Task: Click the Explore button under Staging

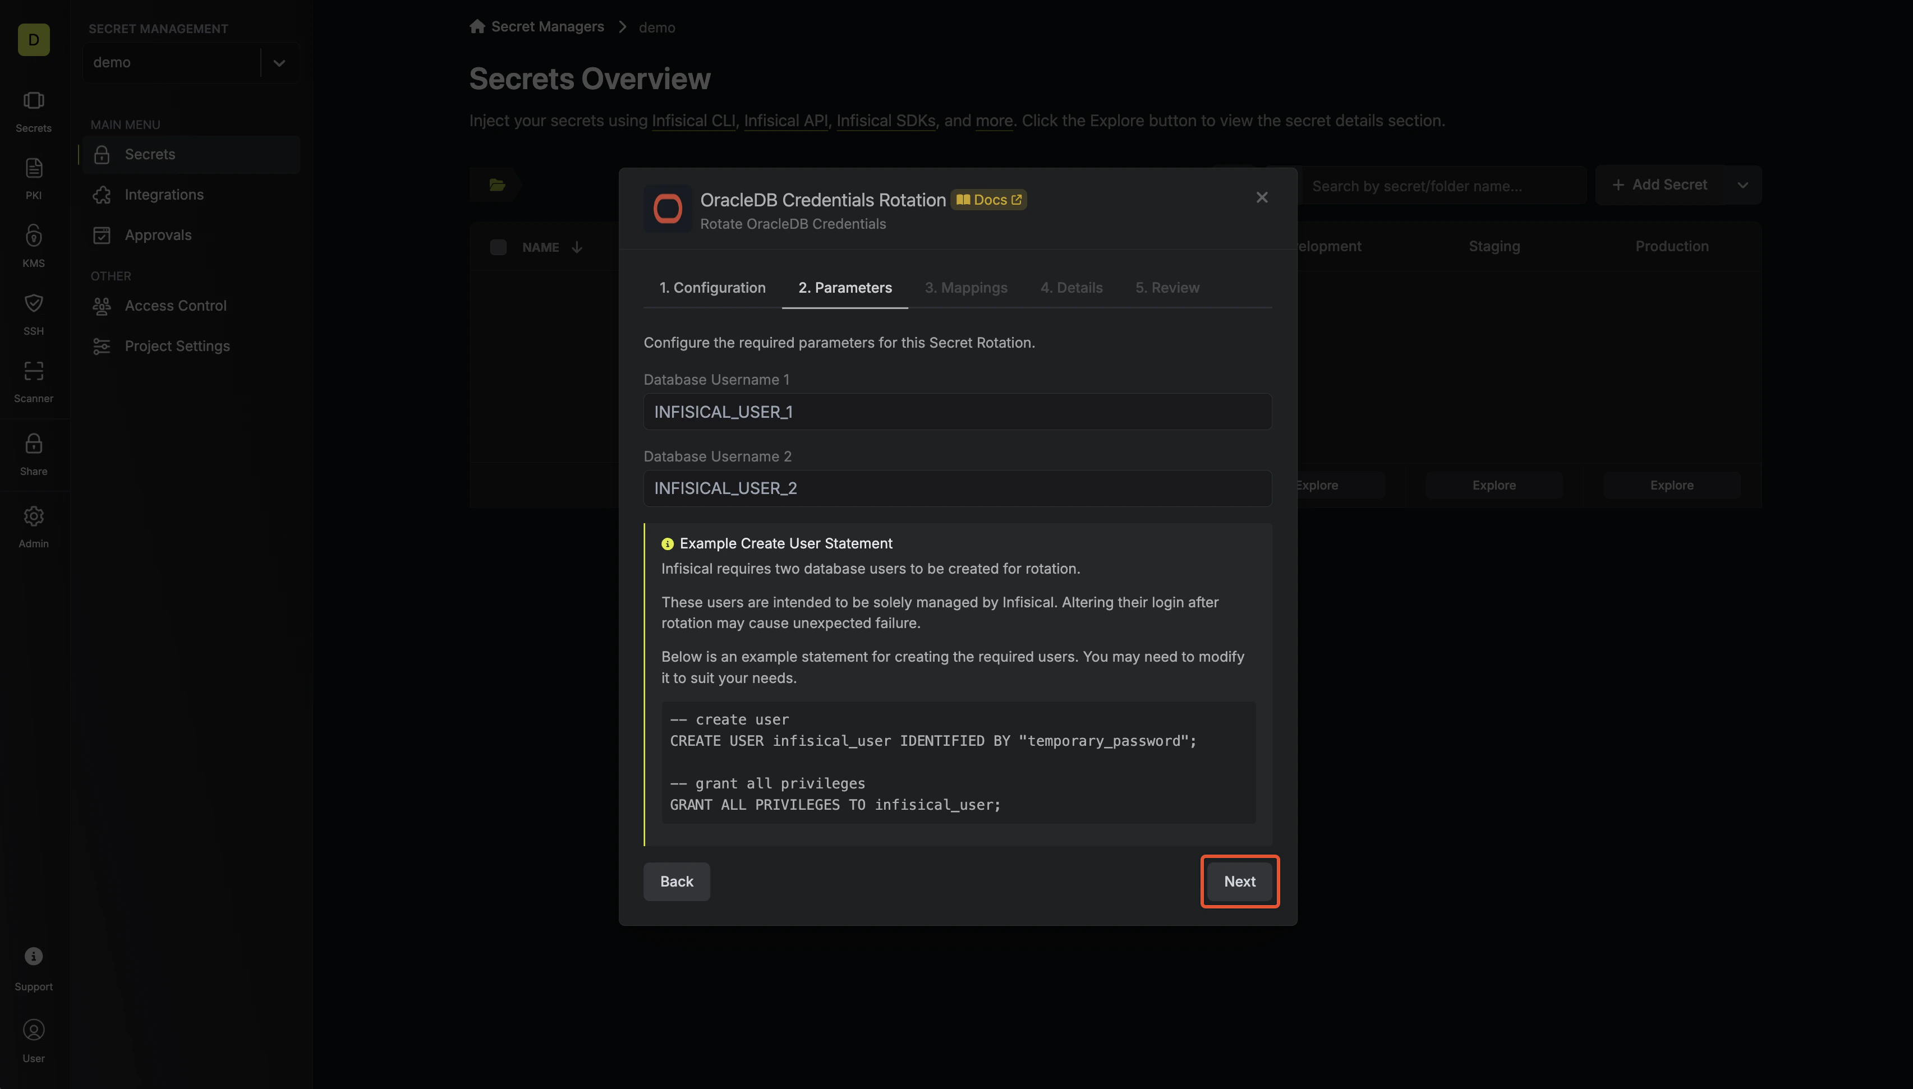Action: [1494, 486]
